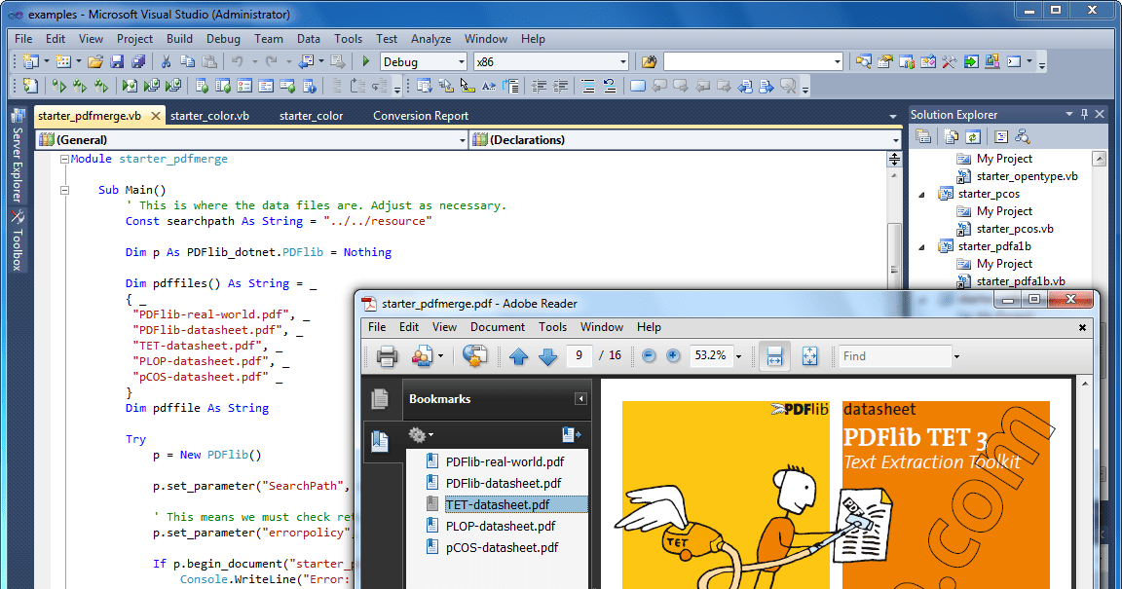1122x589 pixels.
Task: Toggle fit-width scrolling mode in Adobe Reader
Action: click(774, 355)
